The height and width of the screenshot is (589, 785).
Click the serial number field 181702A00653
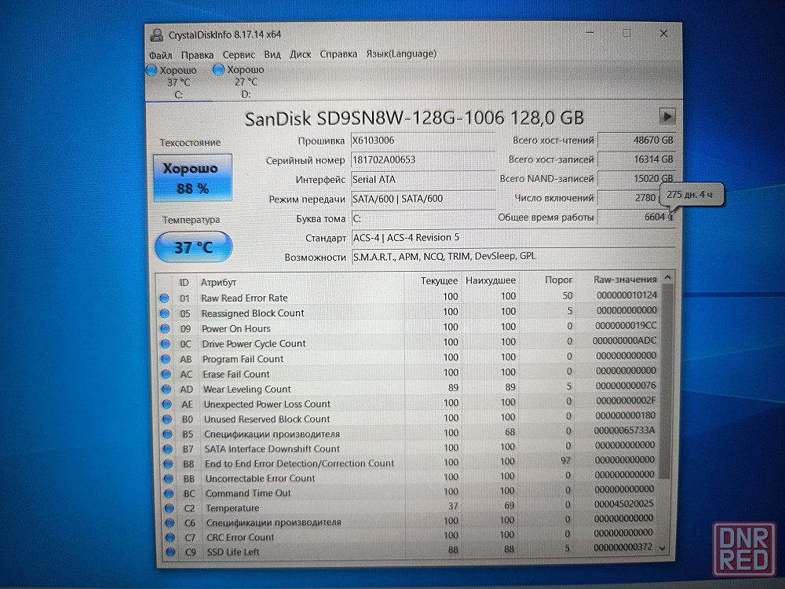pos(422,159)
